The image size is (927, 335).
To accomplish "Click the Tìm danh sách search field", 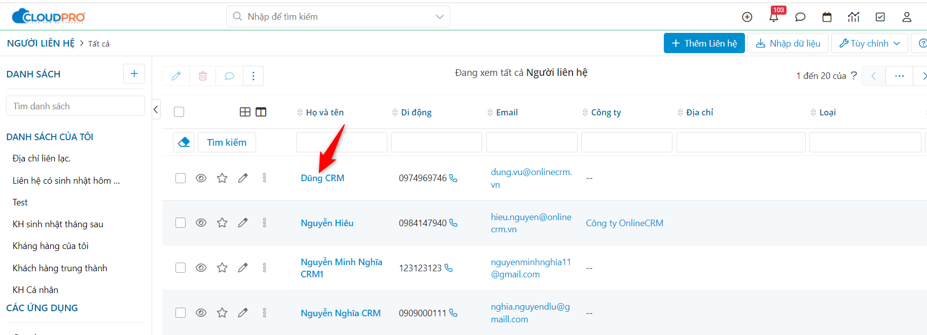I will coord(75,106).
